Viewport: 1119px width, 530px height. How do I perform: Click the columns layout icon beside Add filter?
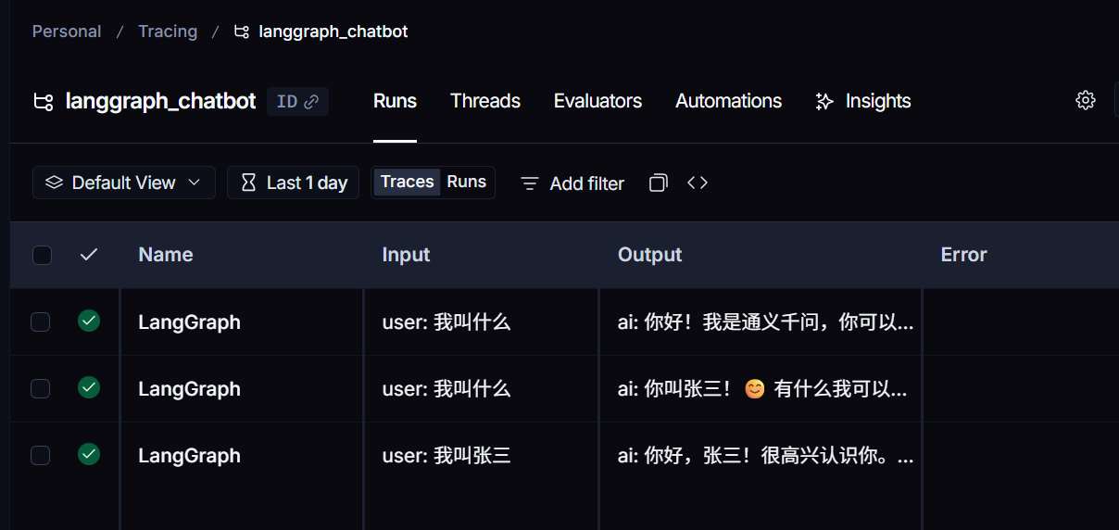point(658,183)
